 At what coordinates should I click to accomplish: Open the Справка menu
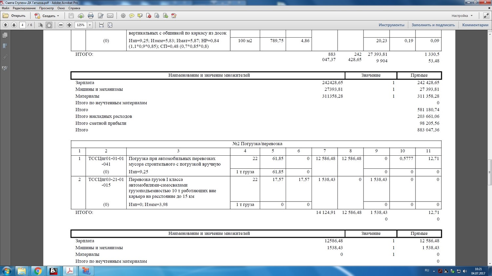click(74, 8)
